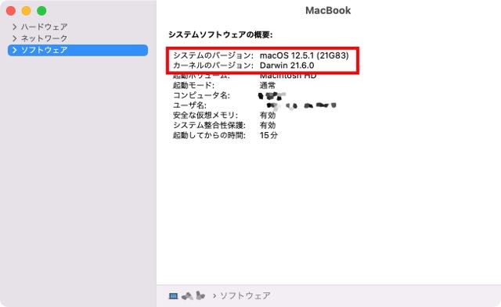Select the ソフトウェア sidebar row
This screenshot has width=501, height=307.
click(77, 50)
